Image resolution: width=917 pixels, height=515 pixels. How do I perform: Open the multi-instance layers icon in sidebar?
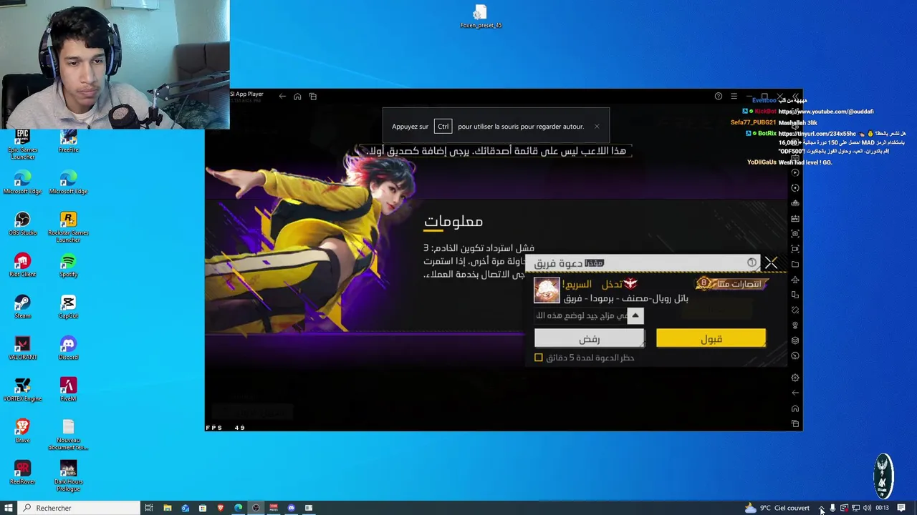795,340
